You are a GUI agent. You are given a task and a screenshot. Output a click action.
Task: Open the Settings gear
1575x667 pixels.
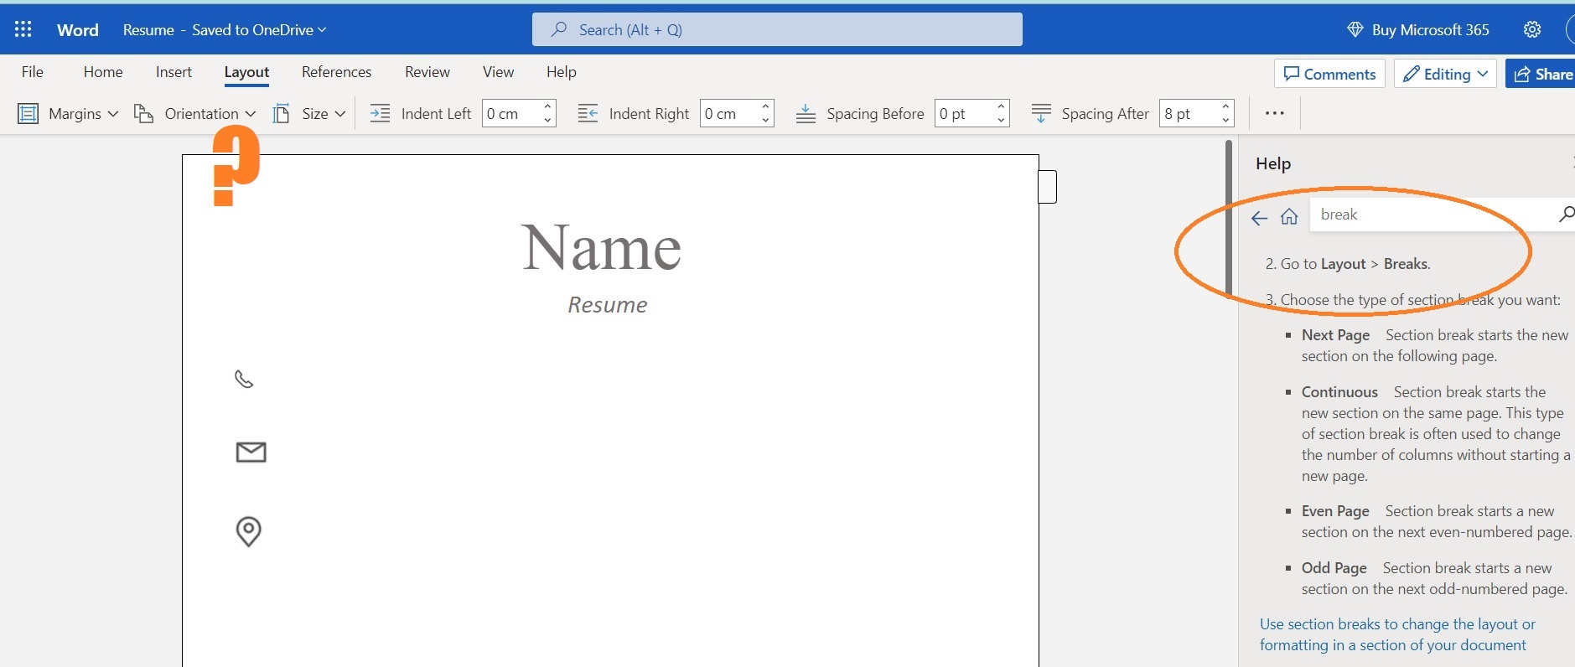tap(1532, 29)
